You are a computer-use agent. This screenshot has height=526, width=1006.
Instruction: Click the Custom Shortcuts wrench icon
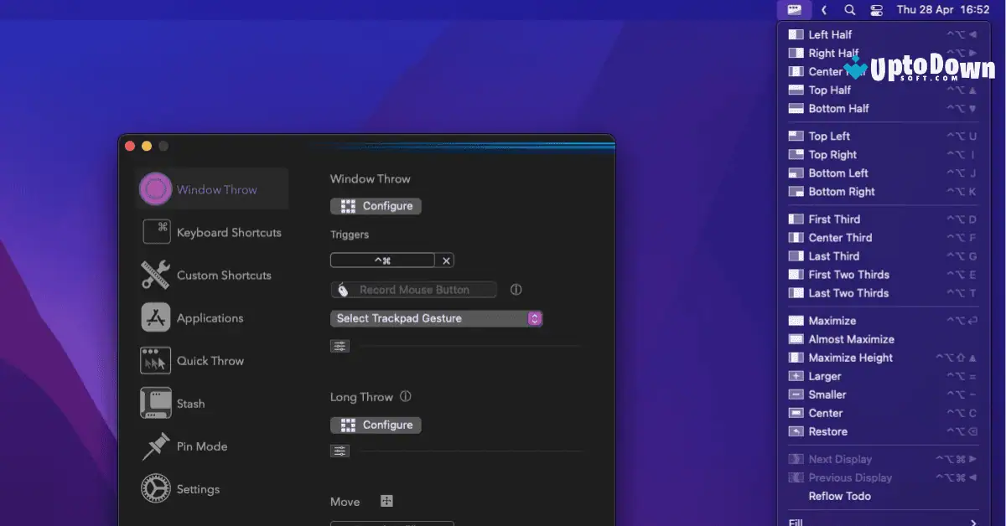(x=156, y=275)
